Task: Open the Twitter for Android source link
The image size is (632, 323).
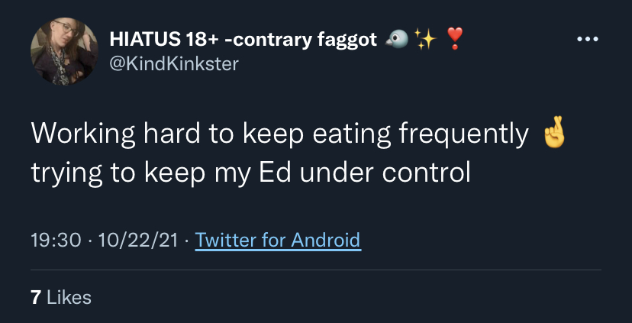Action: [x=278, y=241]
